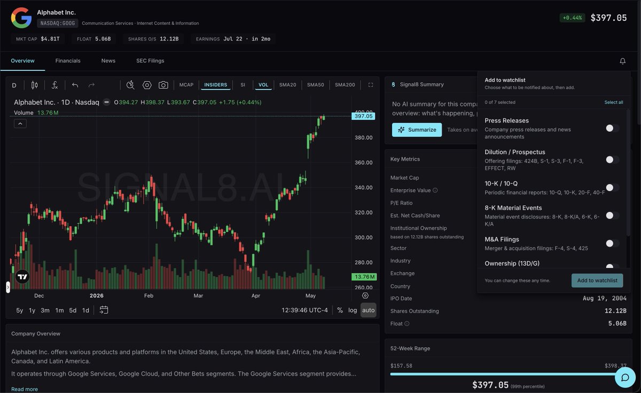Toggle the VOL overlay

[x=263, y=85]
